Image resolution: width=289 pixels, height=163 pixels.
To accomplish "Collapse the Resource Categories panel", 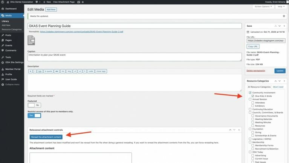I will 284,81.
